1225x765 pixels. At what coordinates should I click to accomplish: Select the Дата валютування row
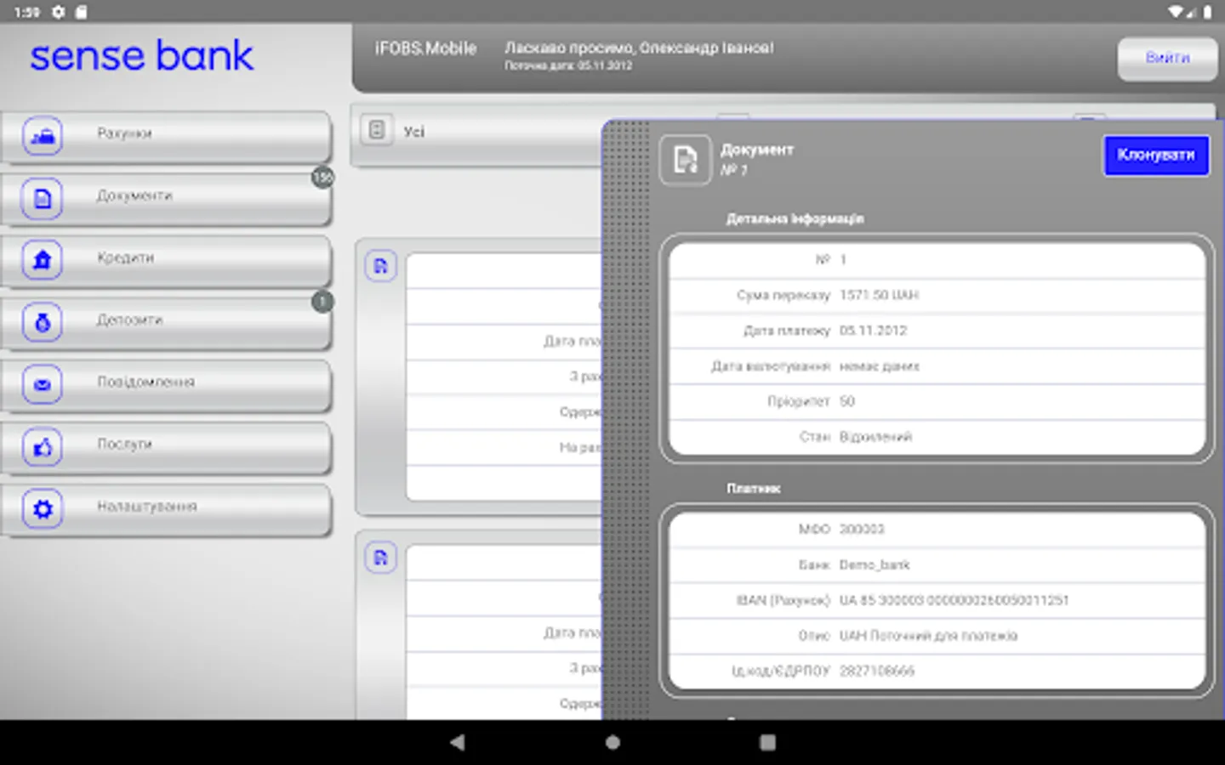pos(937,366)
